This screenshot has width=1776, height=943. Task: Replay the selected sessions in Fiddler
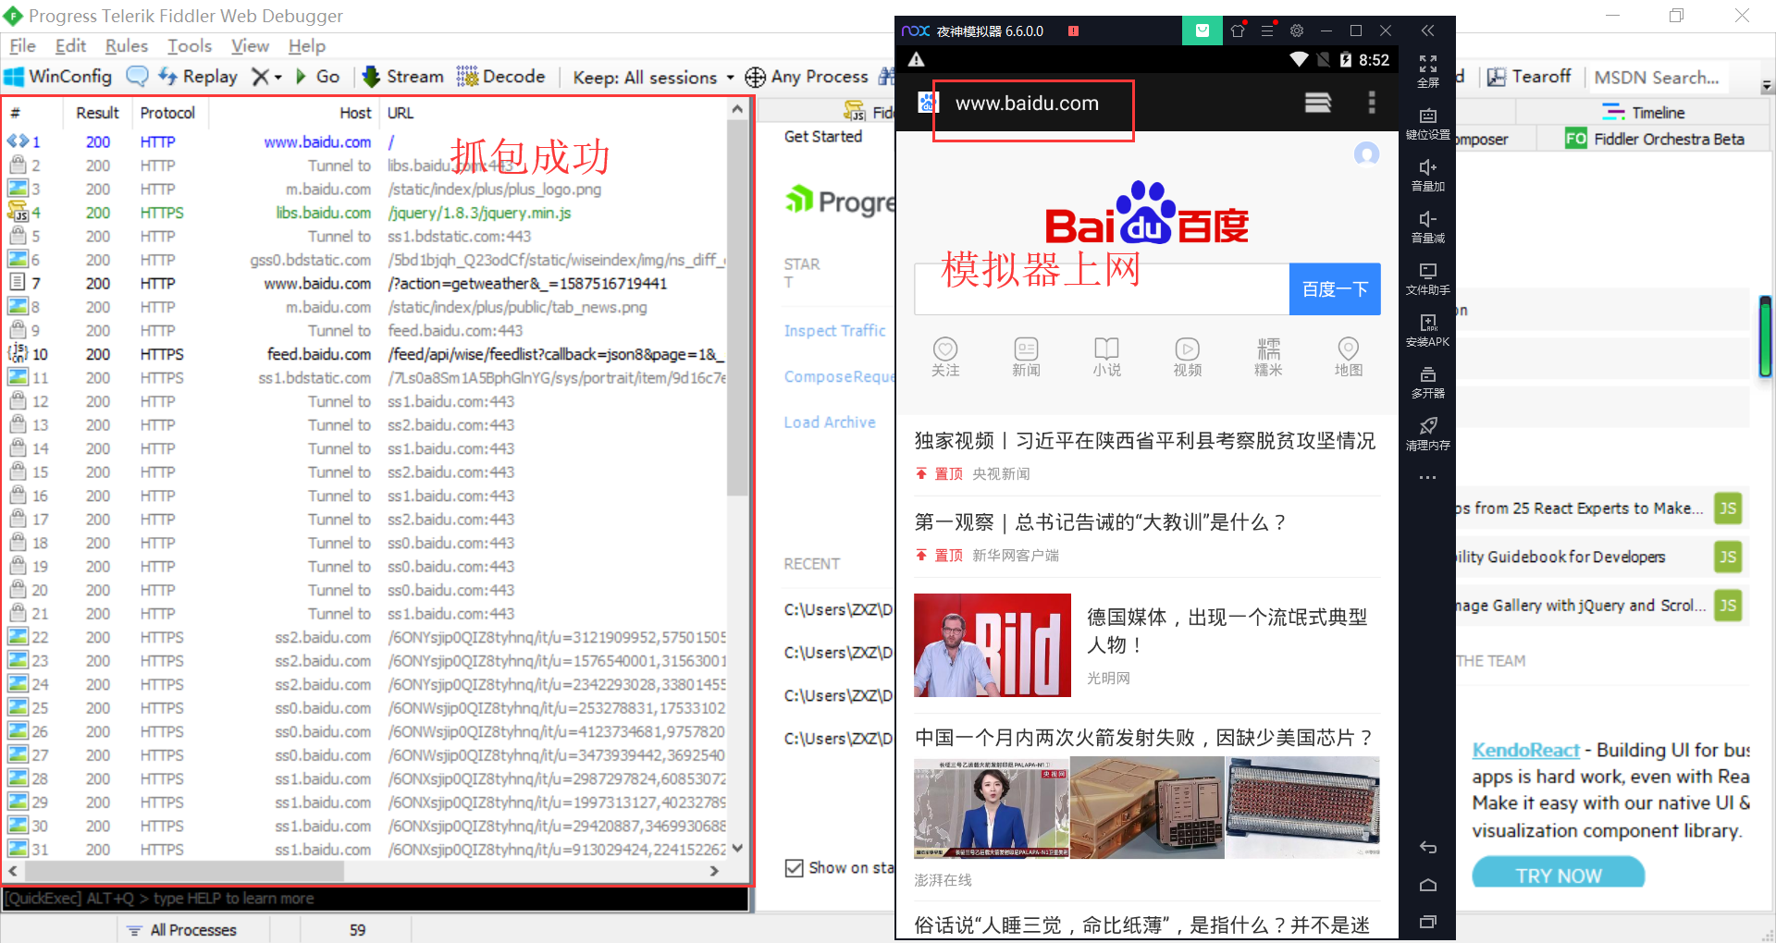[198, 77]
